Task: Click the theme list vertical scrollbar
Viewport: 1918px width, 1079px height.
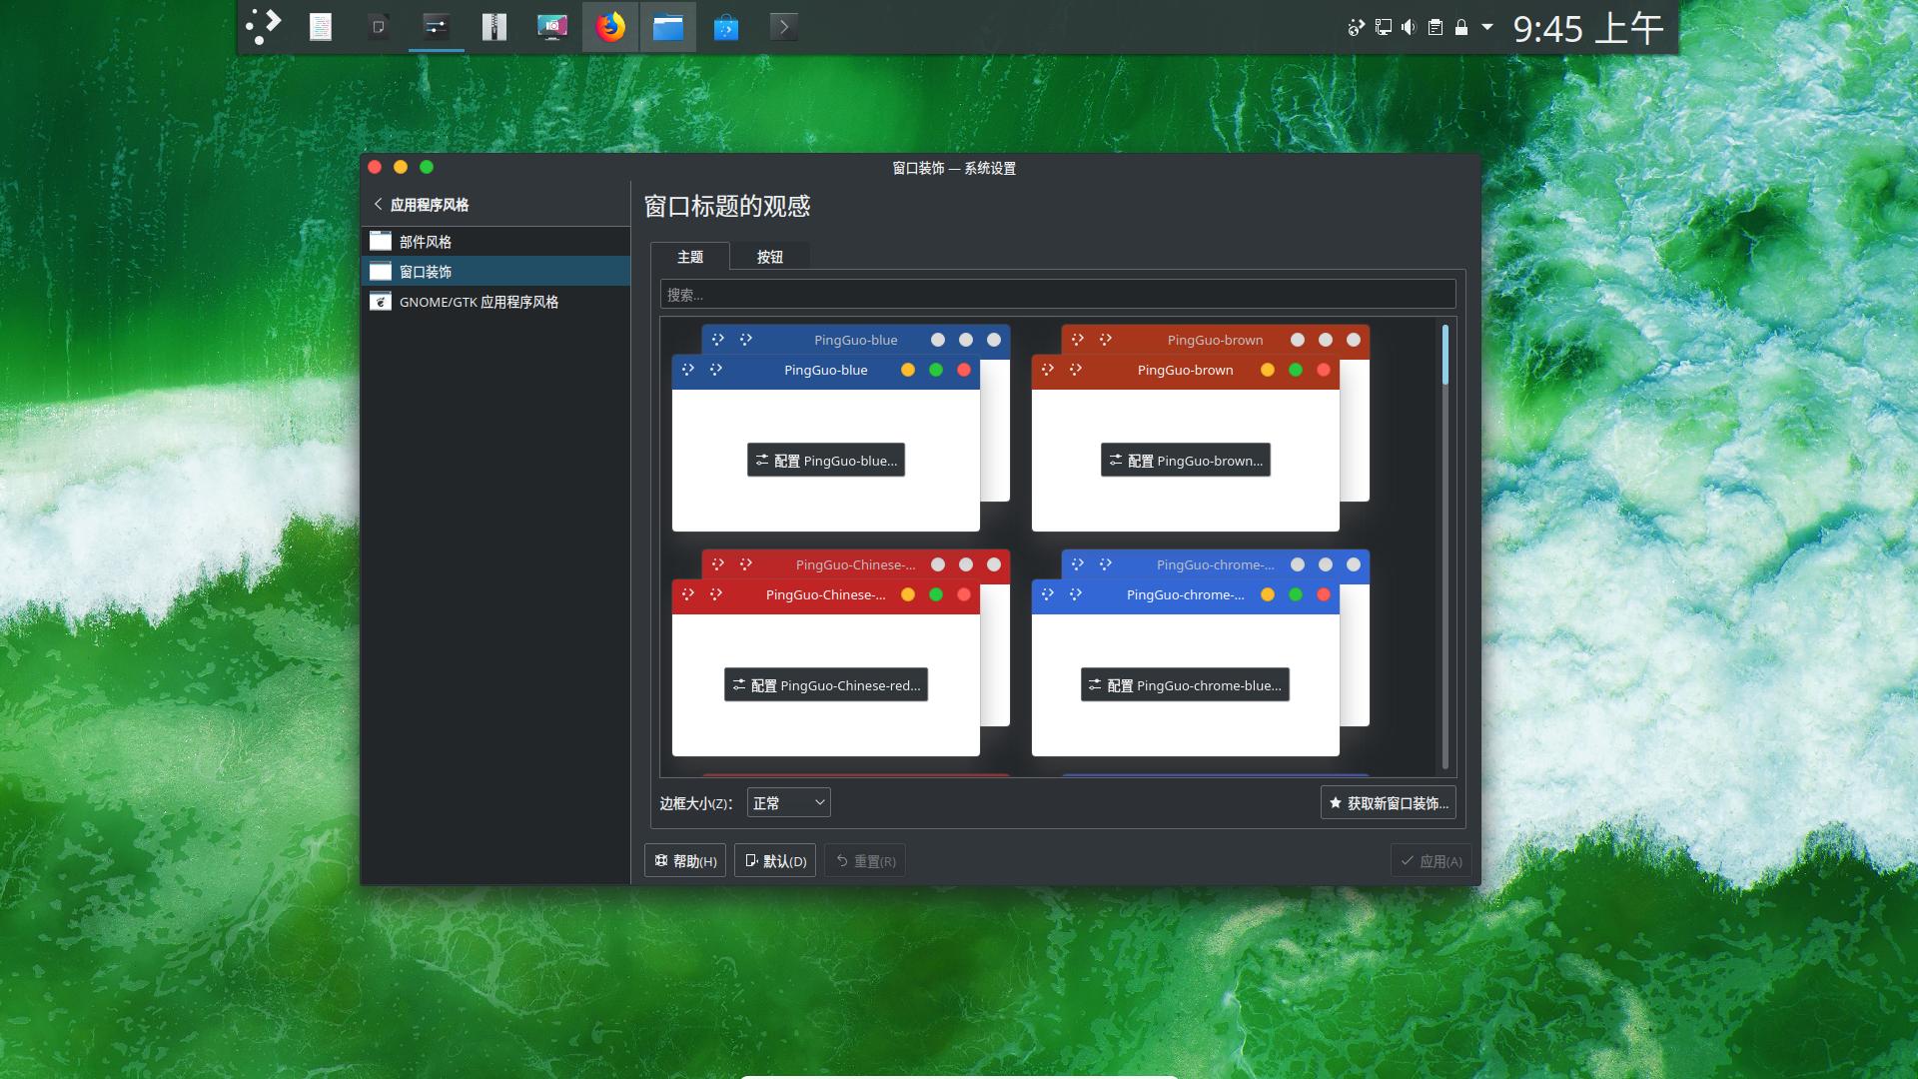Action: coord(1445,546)
